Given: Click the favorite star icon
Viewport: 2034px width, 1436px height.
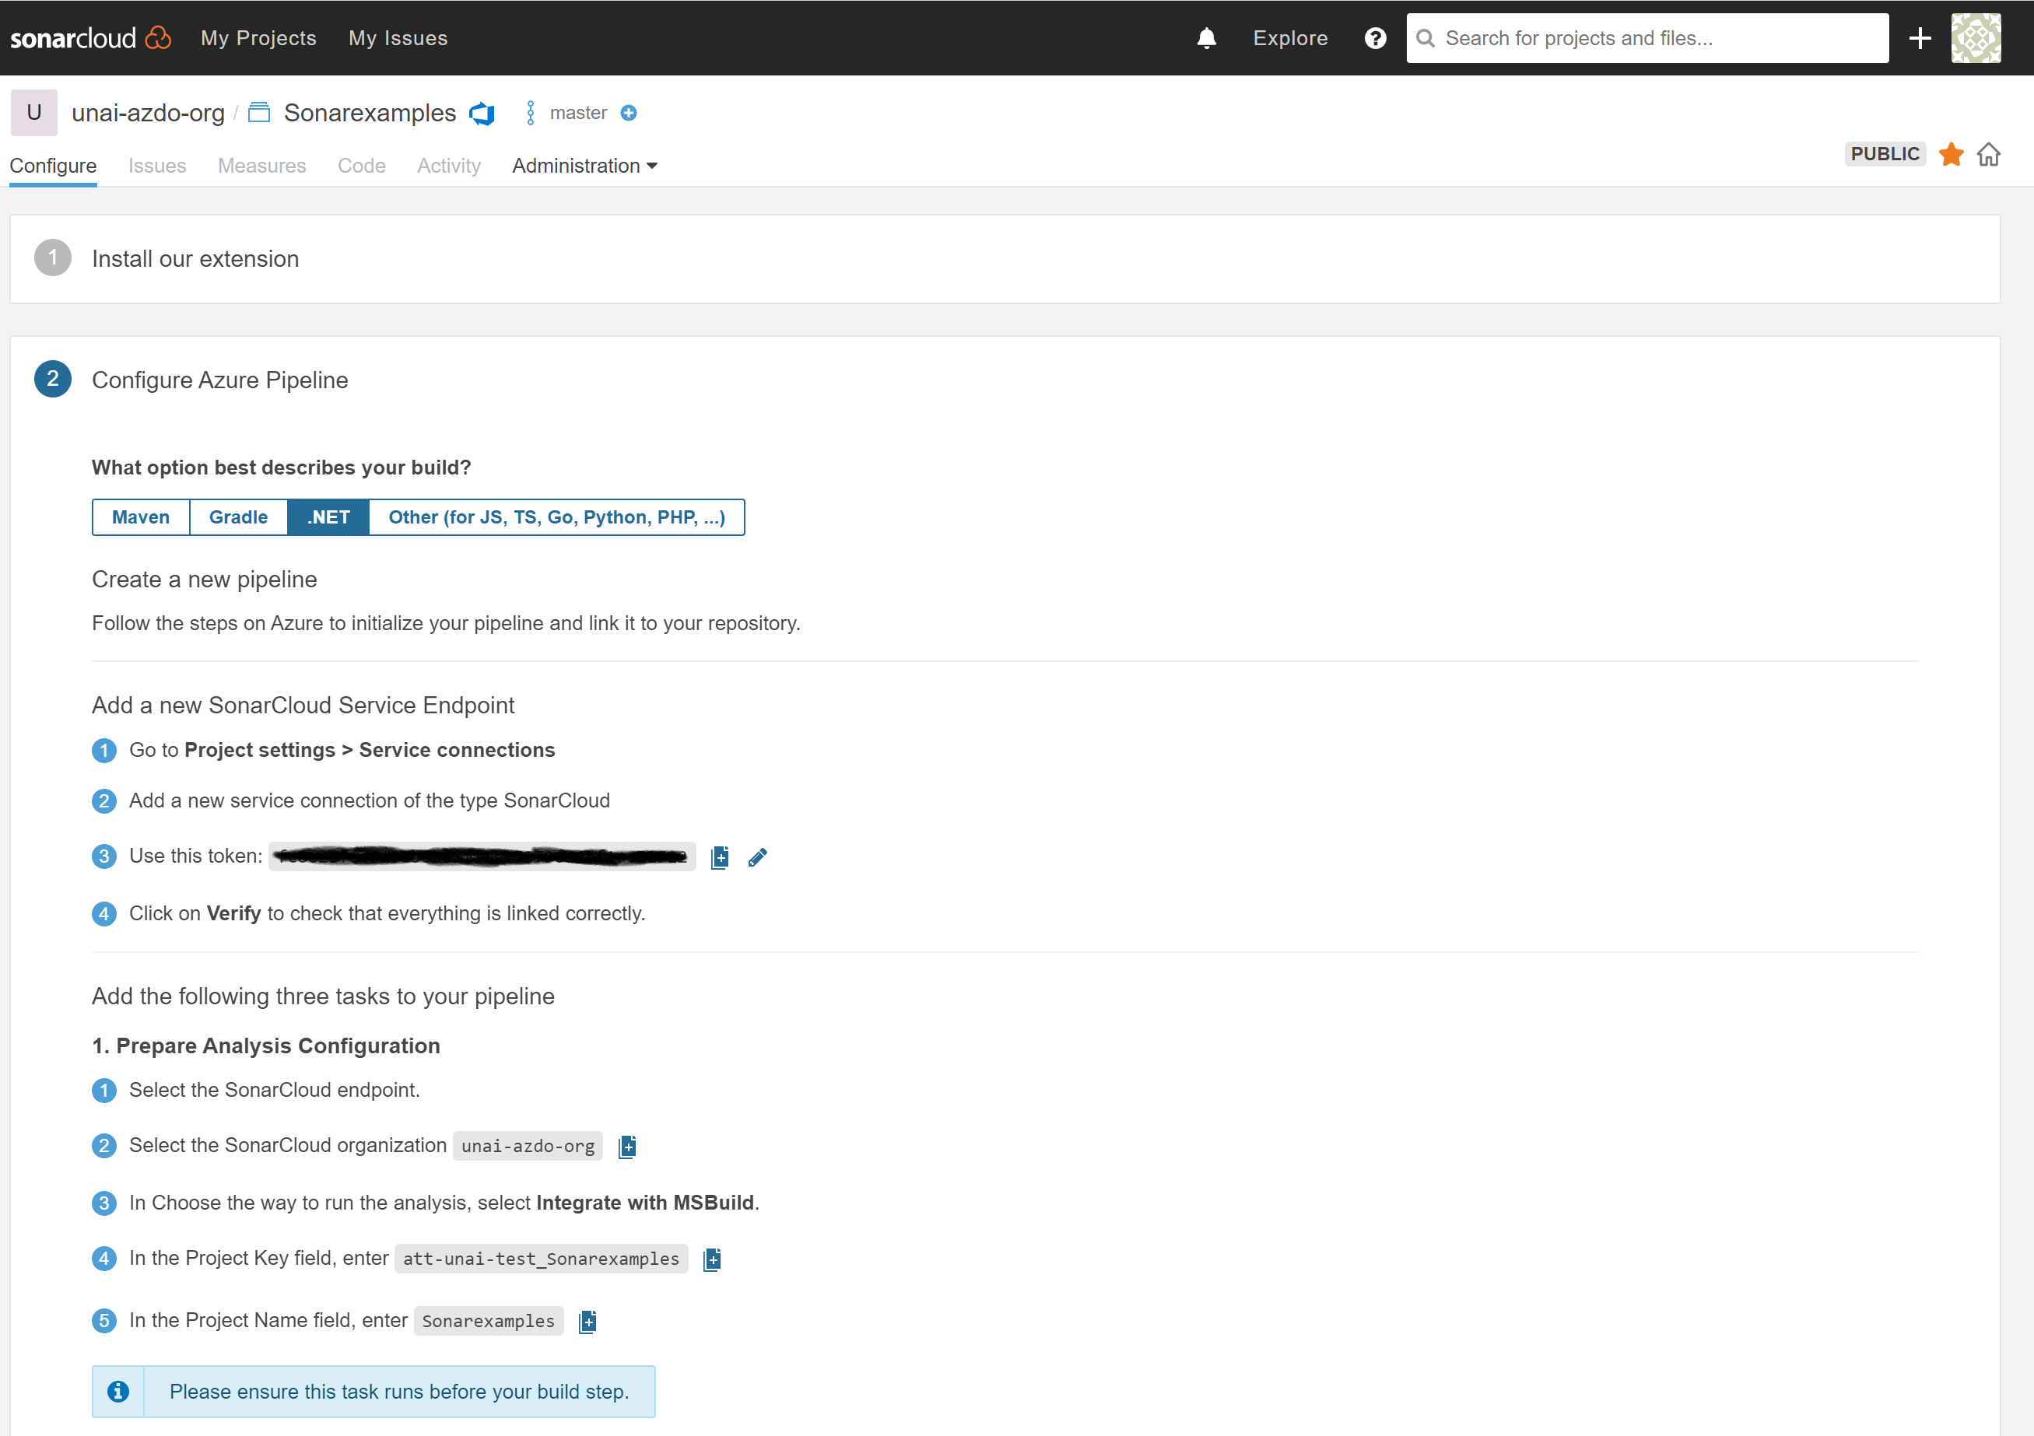Looking at the screenshot, I should click(1950, 154).
